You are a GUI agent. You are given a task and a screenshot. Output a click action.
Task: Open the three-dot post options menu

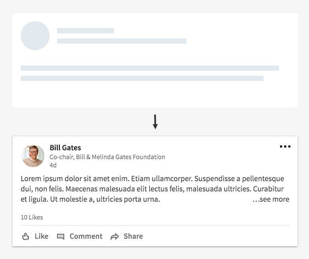click(285, 146)
